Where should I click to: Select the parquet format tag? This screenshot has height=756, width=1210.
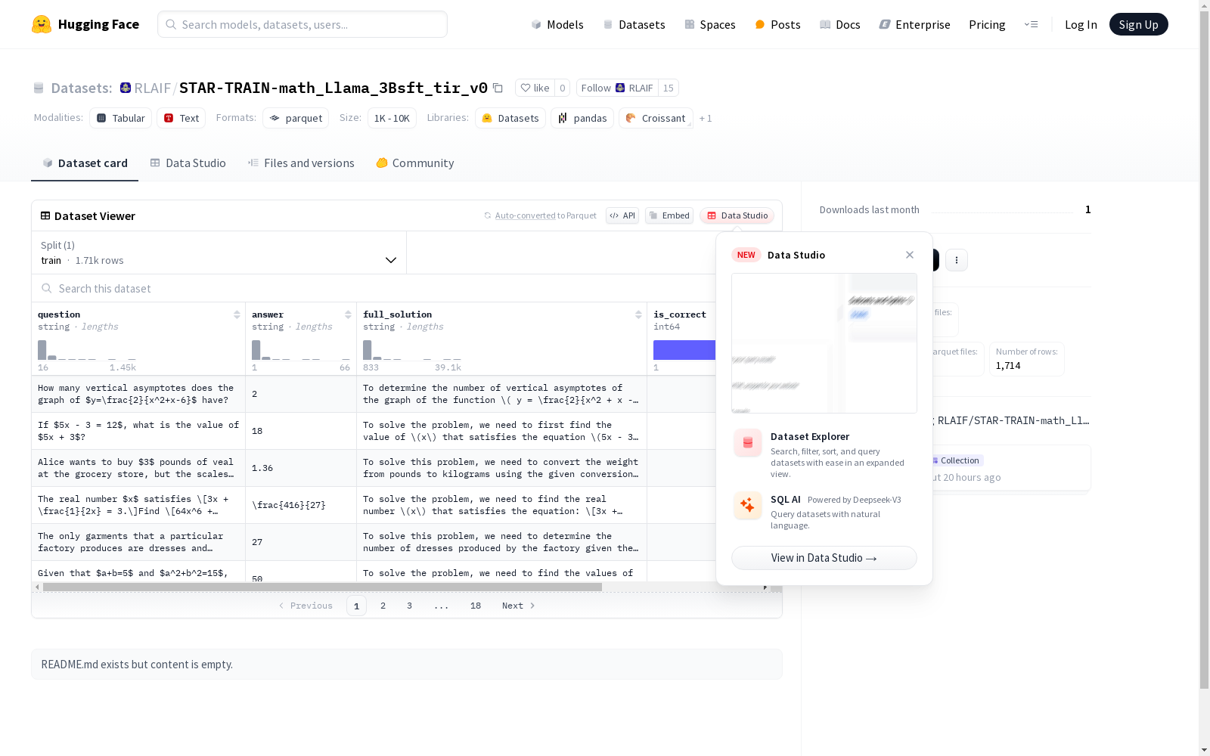coord(296,118)
